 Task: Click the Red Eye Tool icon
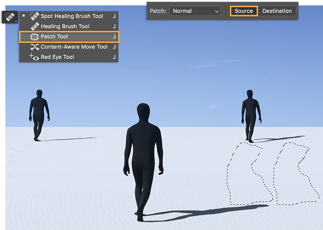point(34,57)
